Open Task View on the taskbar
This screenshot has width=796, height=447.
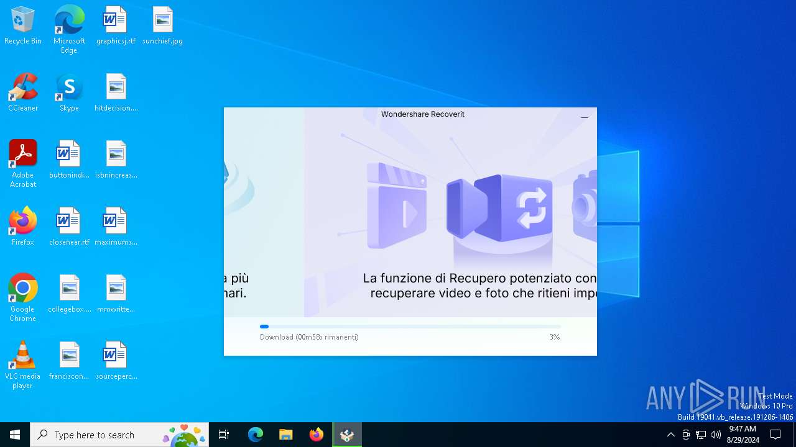point(224,435)
